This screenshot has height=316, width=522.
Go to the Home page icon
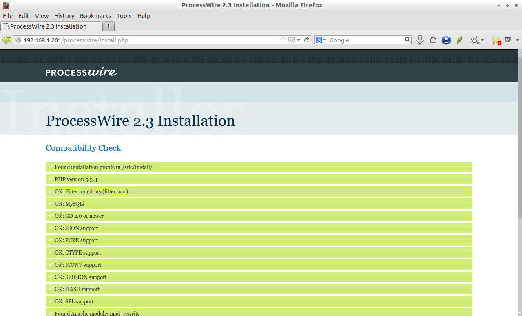(433, 40)
